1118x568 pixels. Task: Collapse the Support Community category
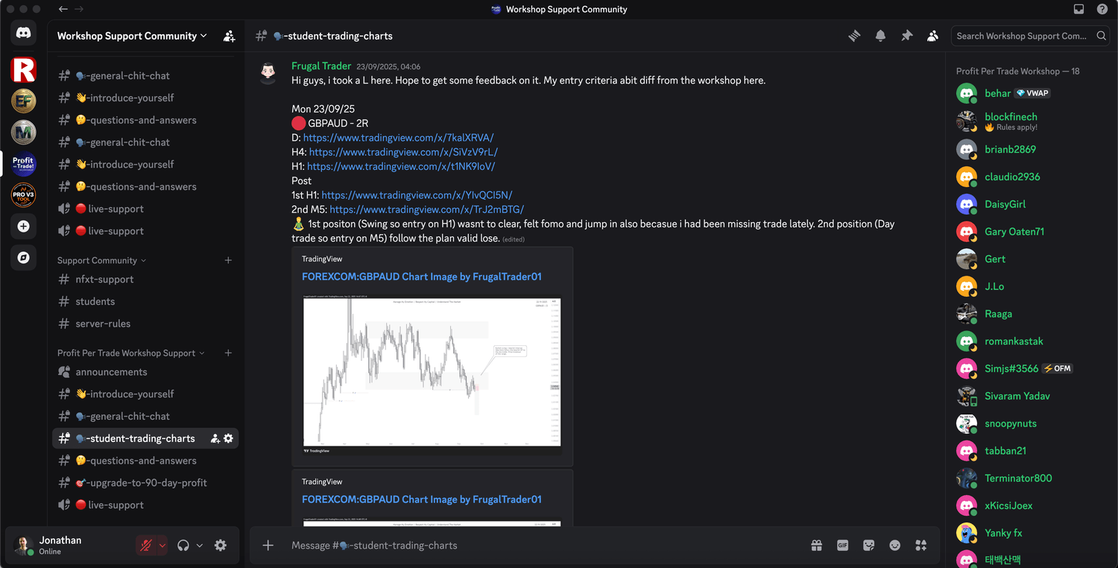pyautogui.click(x=101, y=260)
